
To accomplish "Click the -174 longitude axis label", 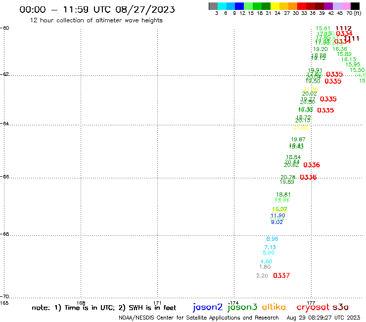I will [x=234, y=303].
